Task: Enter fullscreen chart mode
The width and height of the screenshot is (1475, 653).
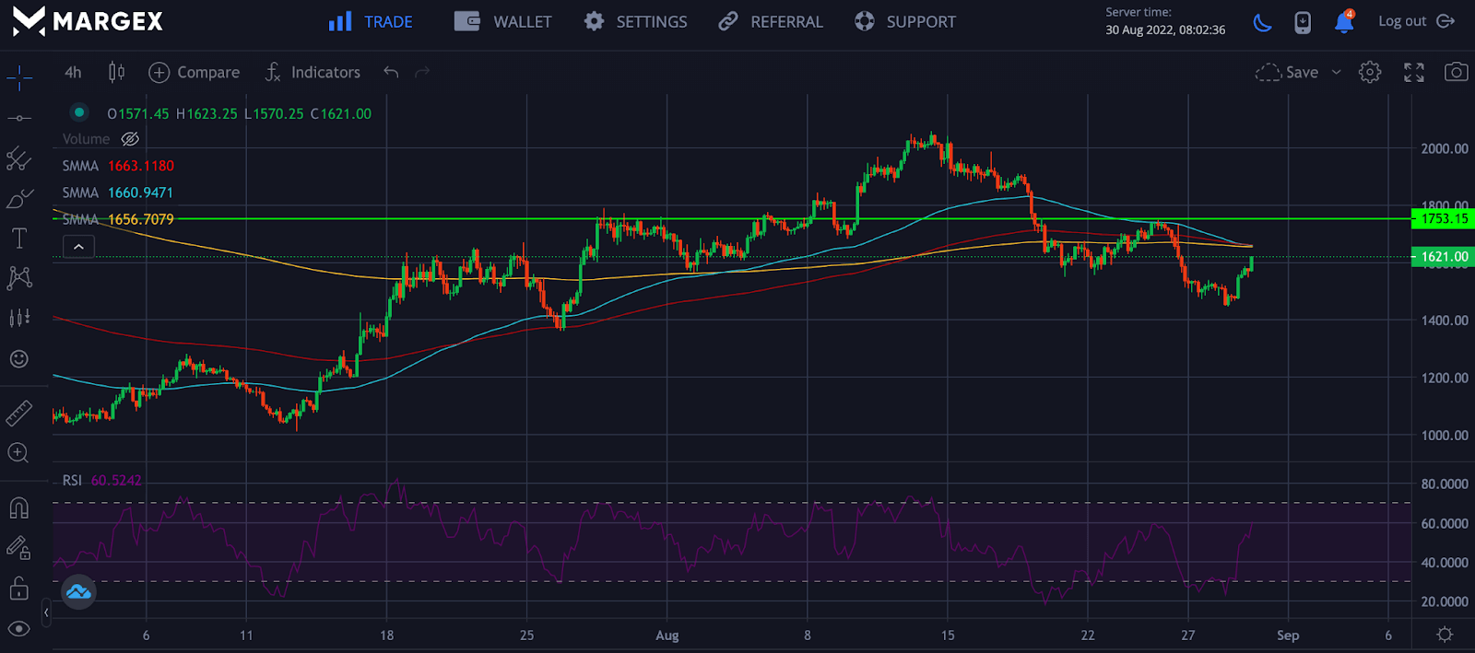Action: click(x=1413, y=72)
